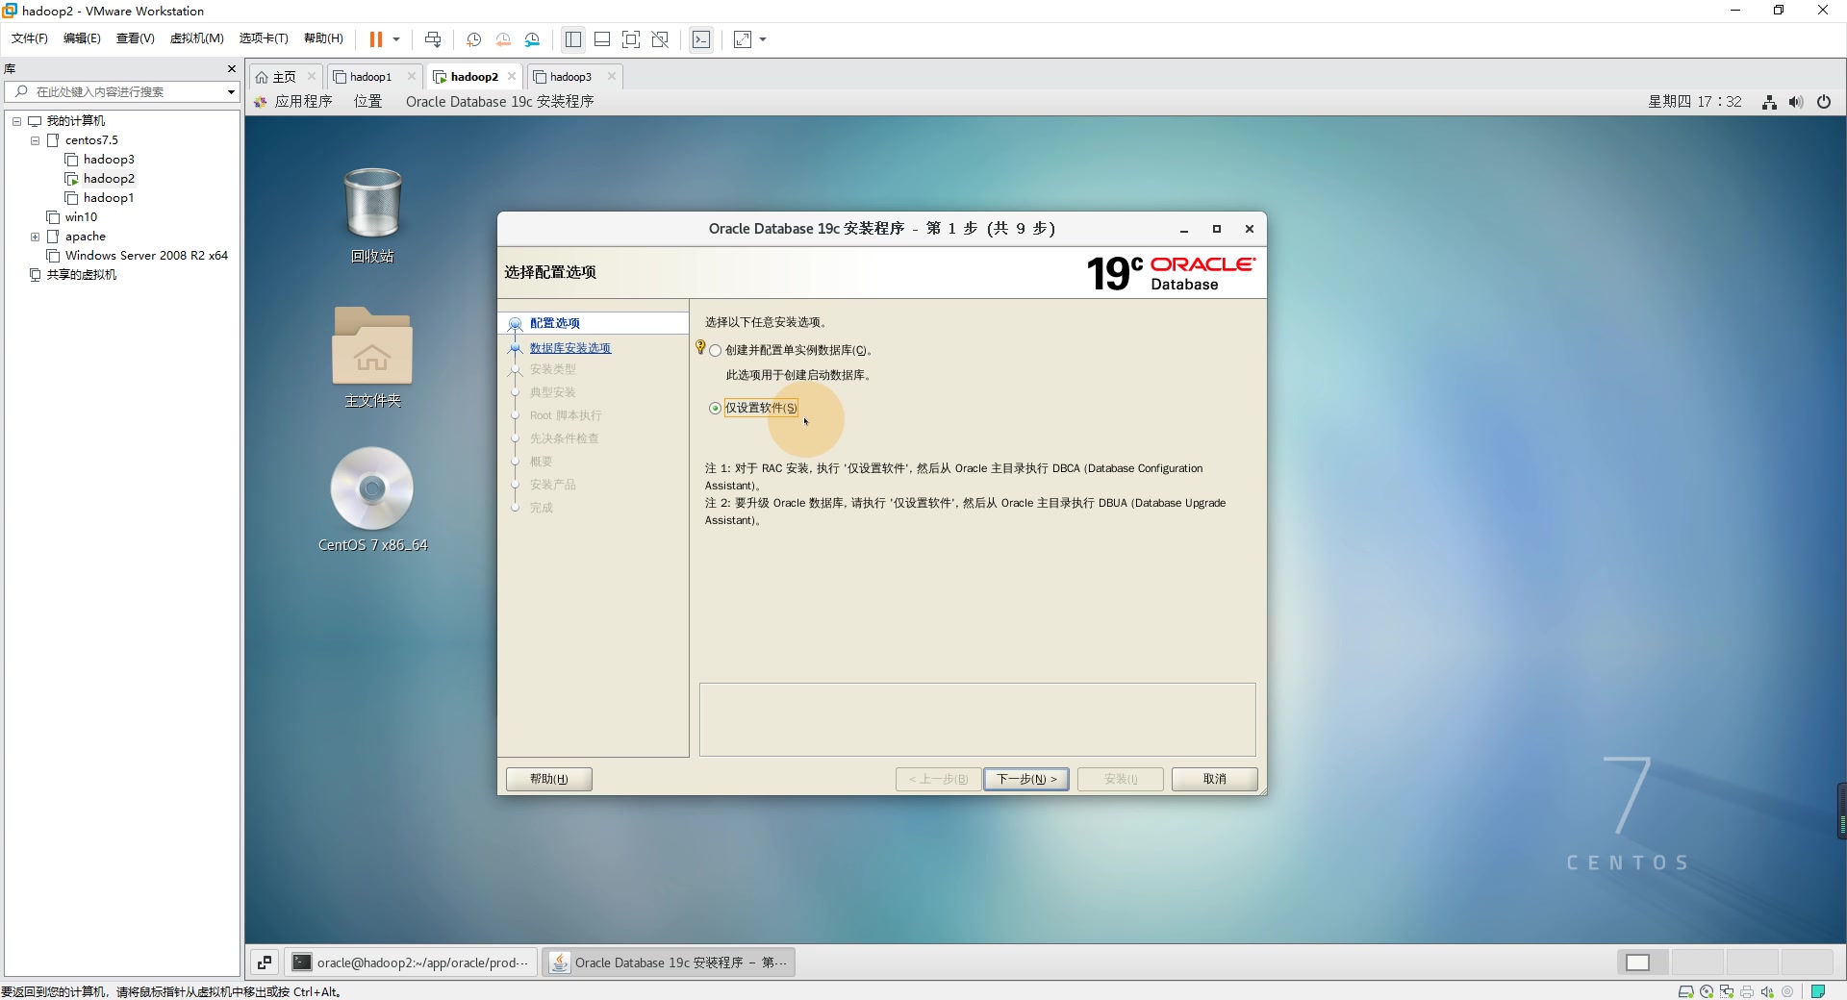
Task: Revert the VM to its previous snapshot
Action: pos(503,39)
